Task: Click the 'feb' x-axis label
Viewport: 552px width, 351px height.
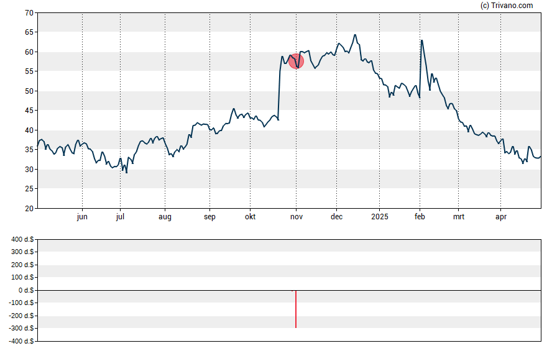Action: 420,217
